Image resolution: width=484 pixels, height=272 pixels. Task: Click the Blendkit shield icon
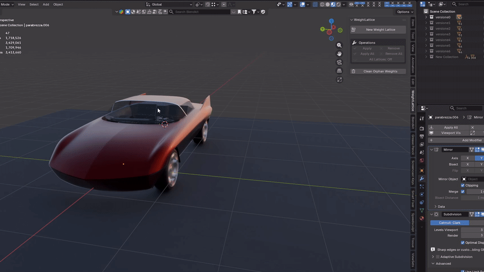(263, 12)
